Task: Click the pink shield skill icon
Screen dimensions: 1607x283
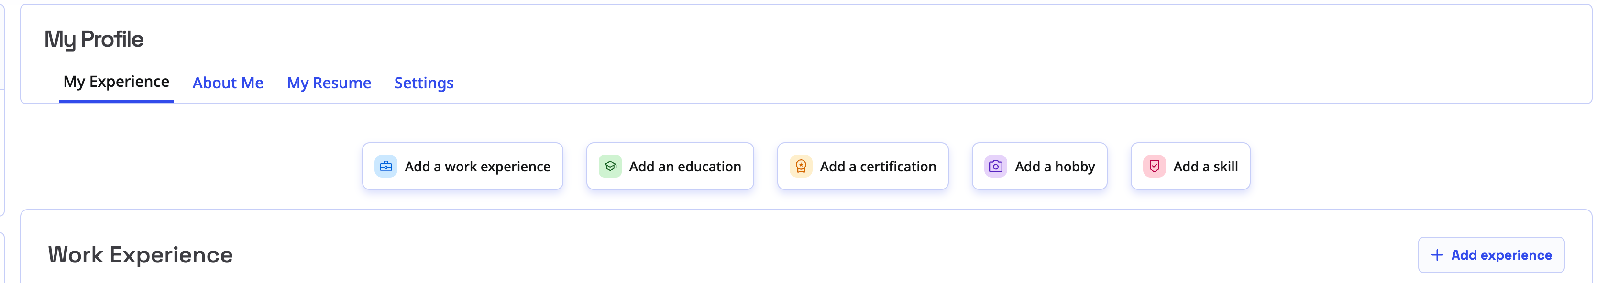Action: [1154, 166]
